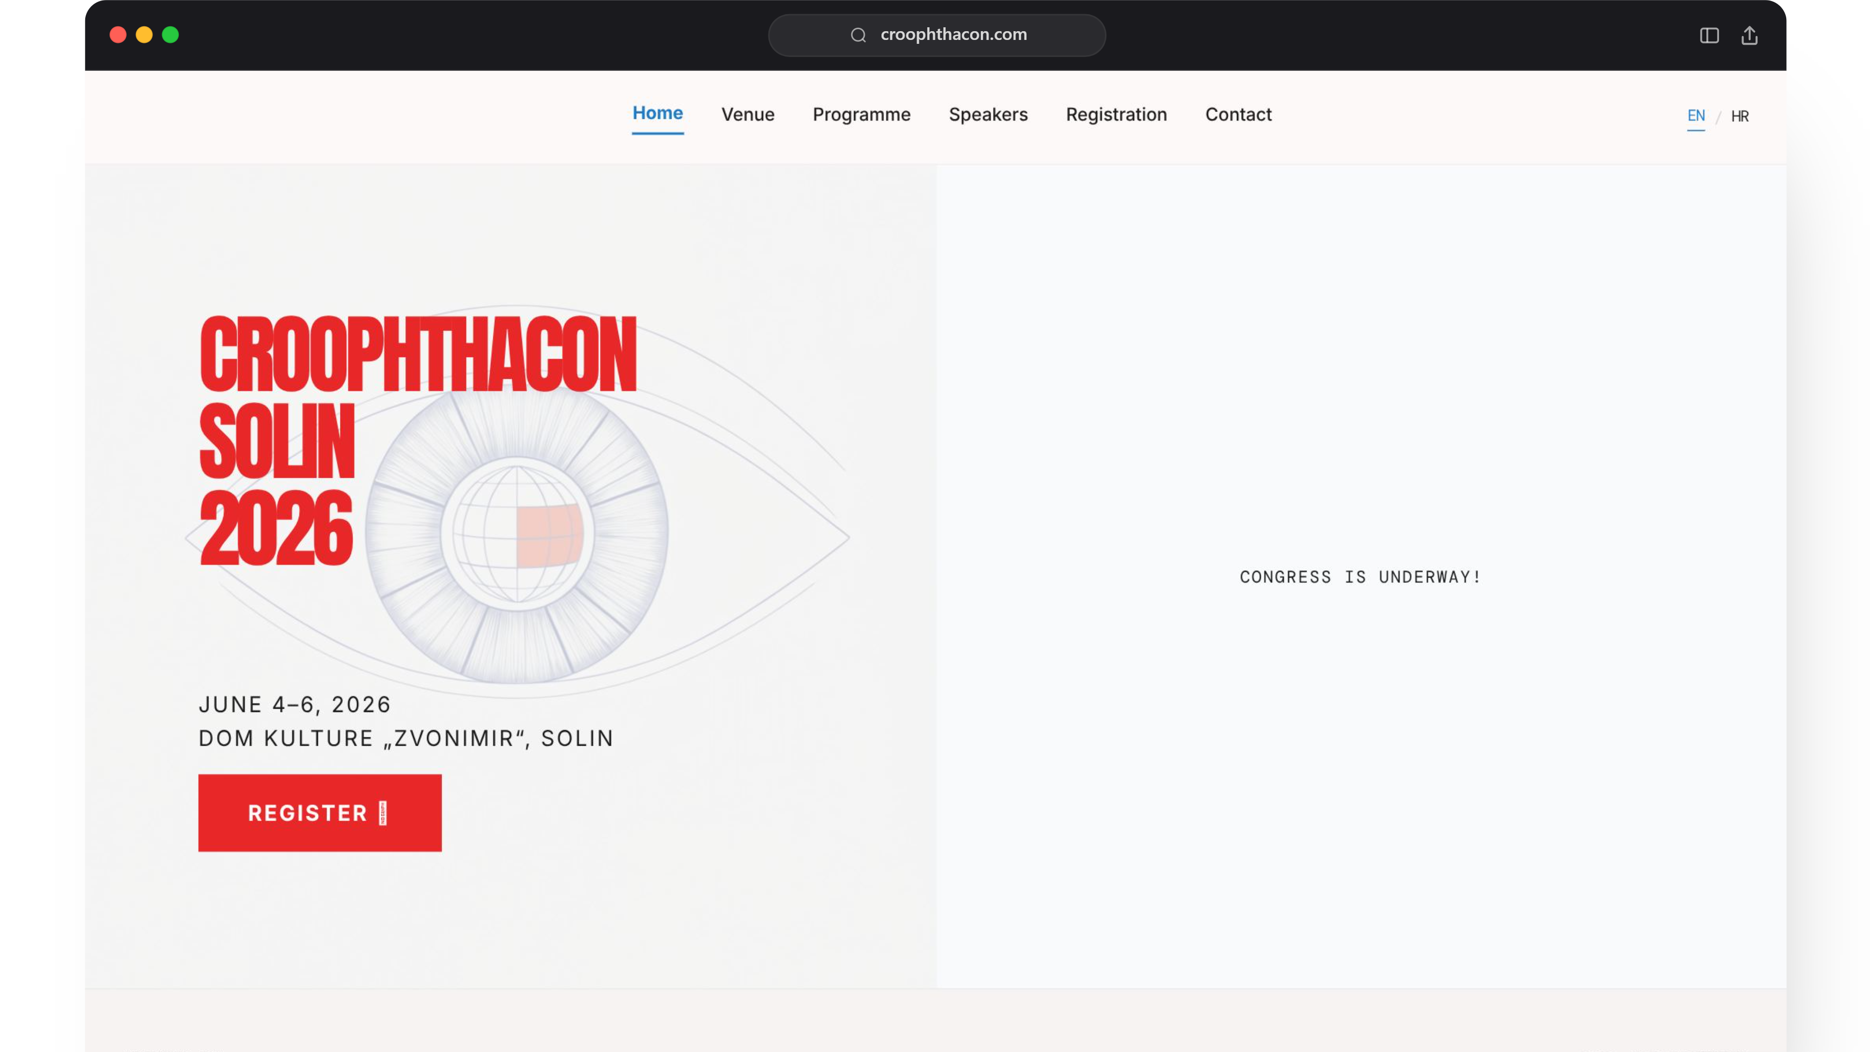This screenshot has width=1870, height=1052.
Task: Click the eye globe illustration
Action: click(x=517, y=534)
